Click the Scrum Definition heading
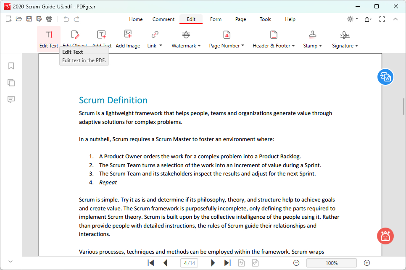The height and width of the screenshot is (270, 406). pos(113,100)
